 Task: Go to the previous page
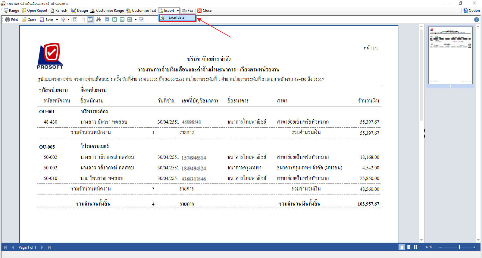13,247
